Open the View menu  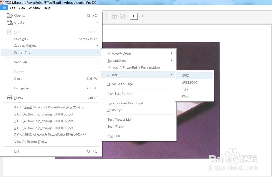tap(22, 8)
